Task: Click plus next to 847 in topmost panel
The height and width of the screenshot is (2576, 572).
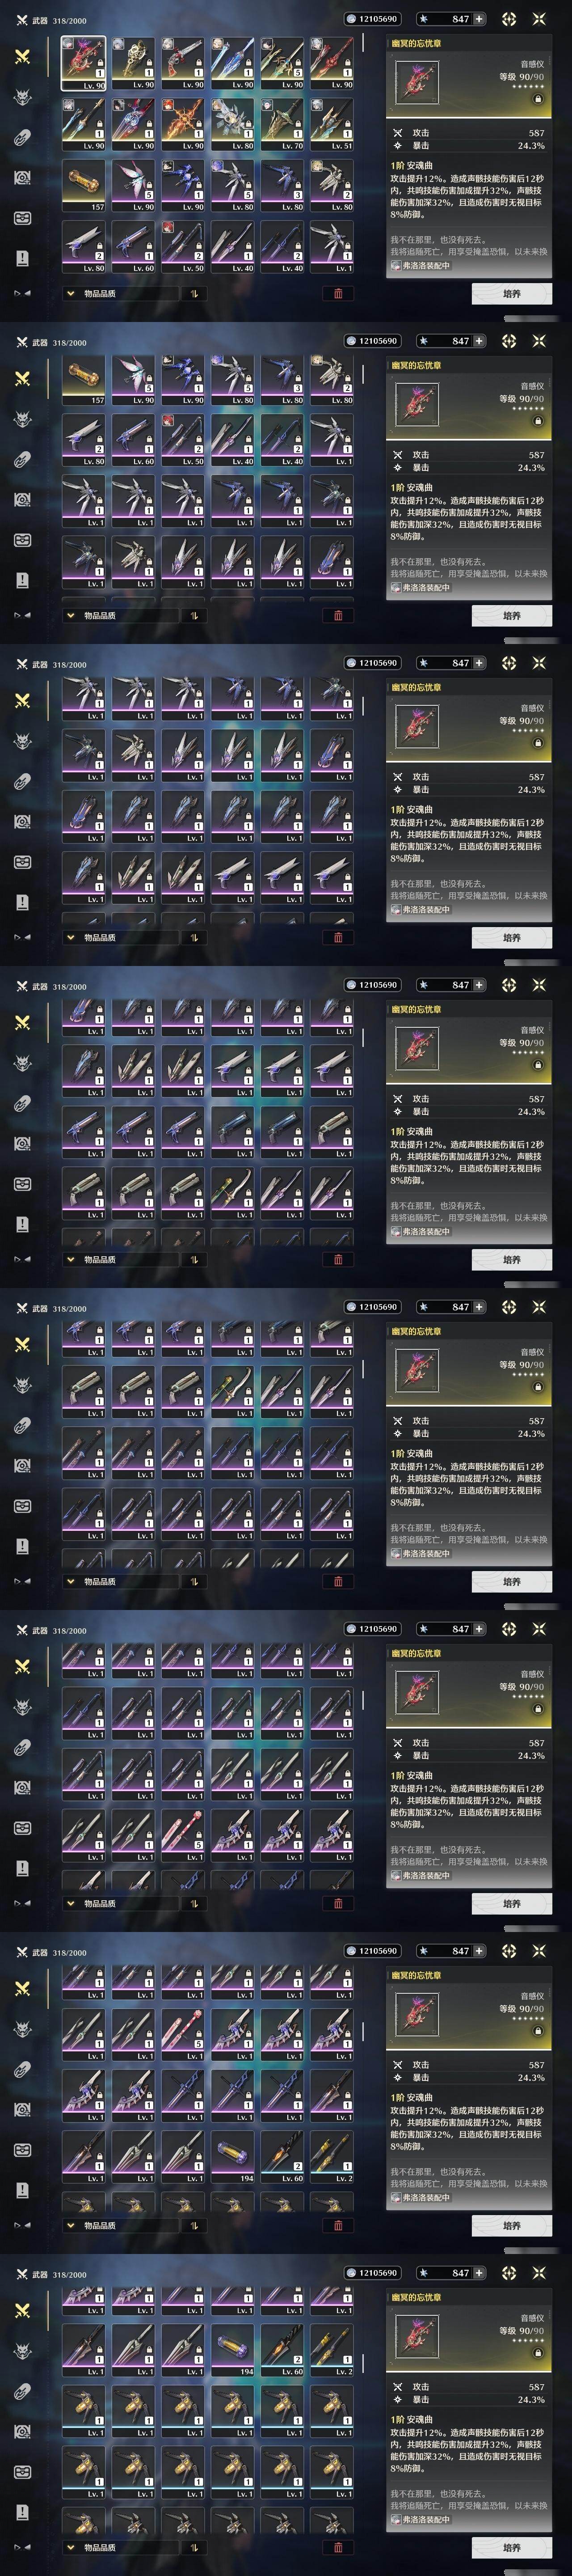Action: click(x=479, y=19)
